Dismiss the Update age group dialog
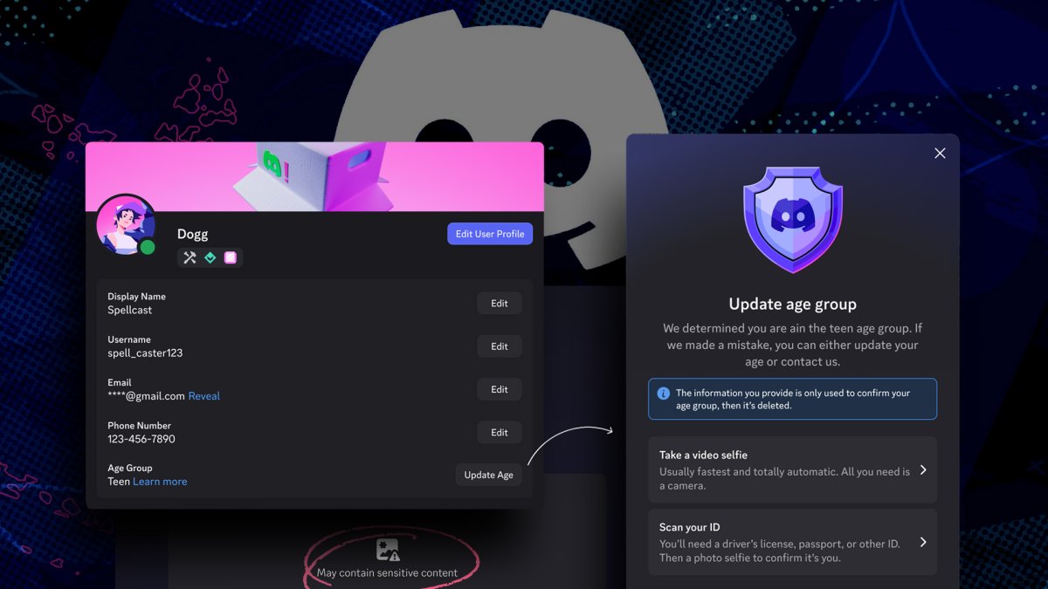Image resolution: width=1048 pixels, height=589 pixels. (x=939, y=153)
